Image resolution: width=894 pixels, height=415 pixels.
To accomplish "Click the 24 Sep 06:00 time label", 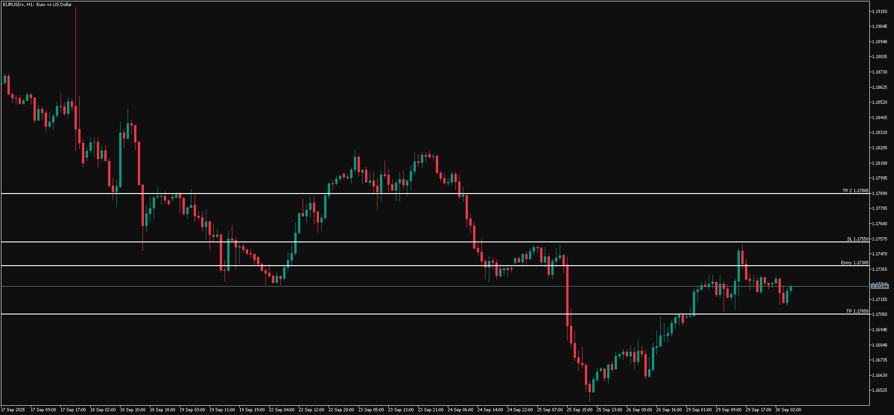I will pos(460,410).
